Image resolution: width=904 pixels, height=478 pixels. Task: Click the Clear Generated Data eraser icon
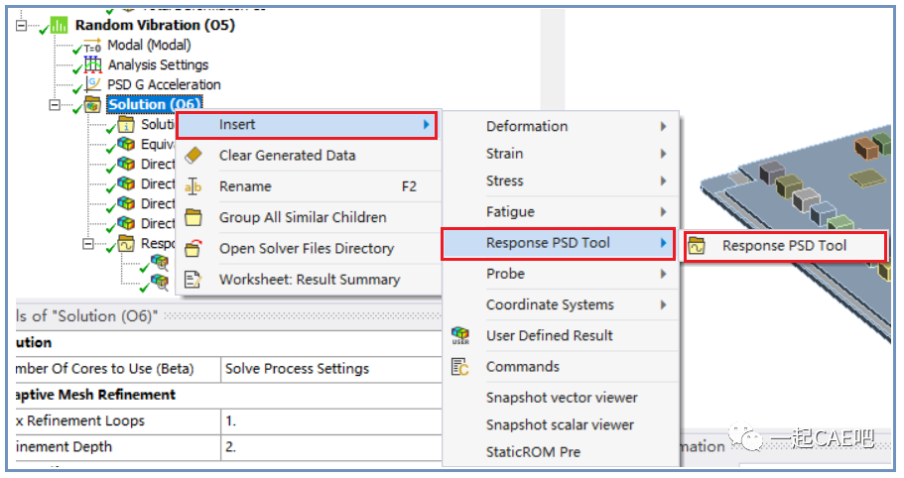[x=194, y=155]
